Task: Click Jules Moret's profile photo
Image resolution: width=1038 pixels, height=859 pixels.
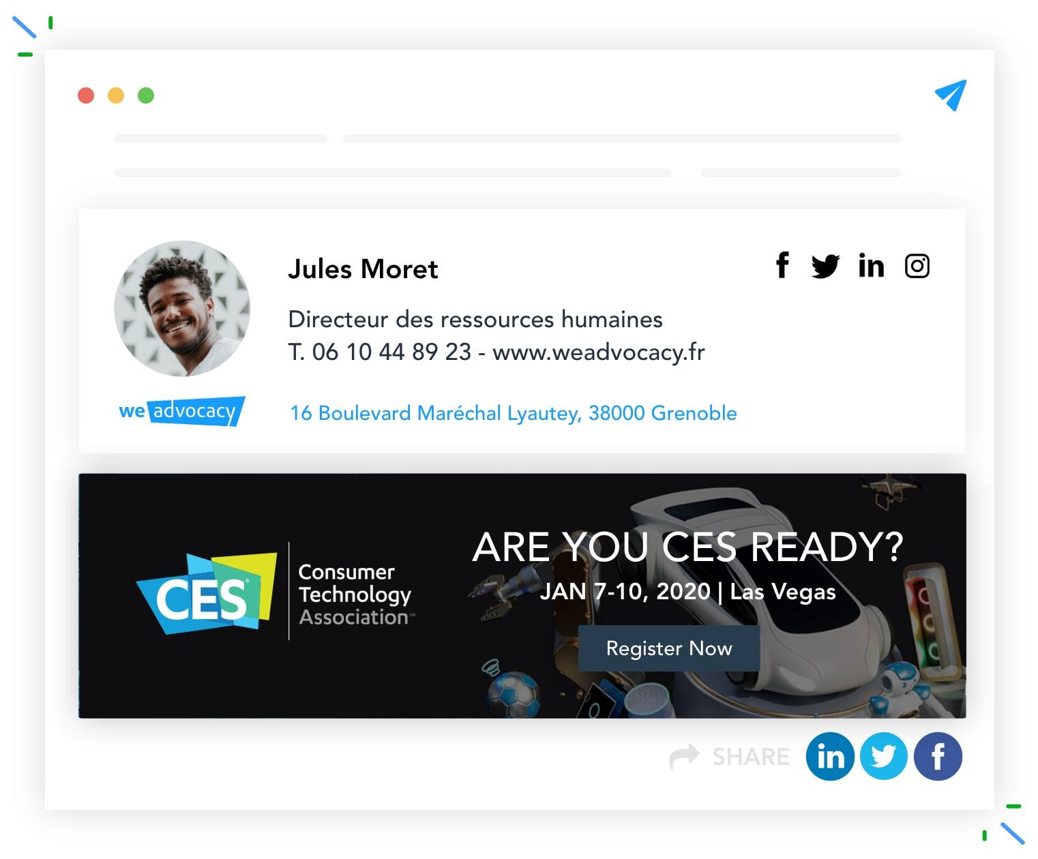Action: (182, 308)
